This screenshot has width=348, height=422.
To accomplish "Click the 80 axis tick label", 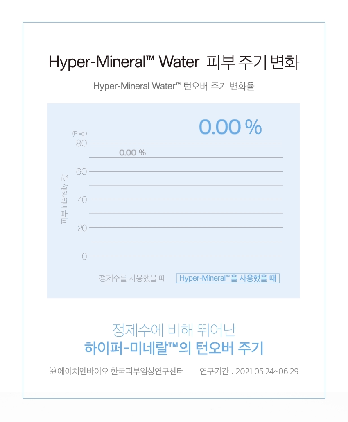I will (x=81, y=144).
